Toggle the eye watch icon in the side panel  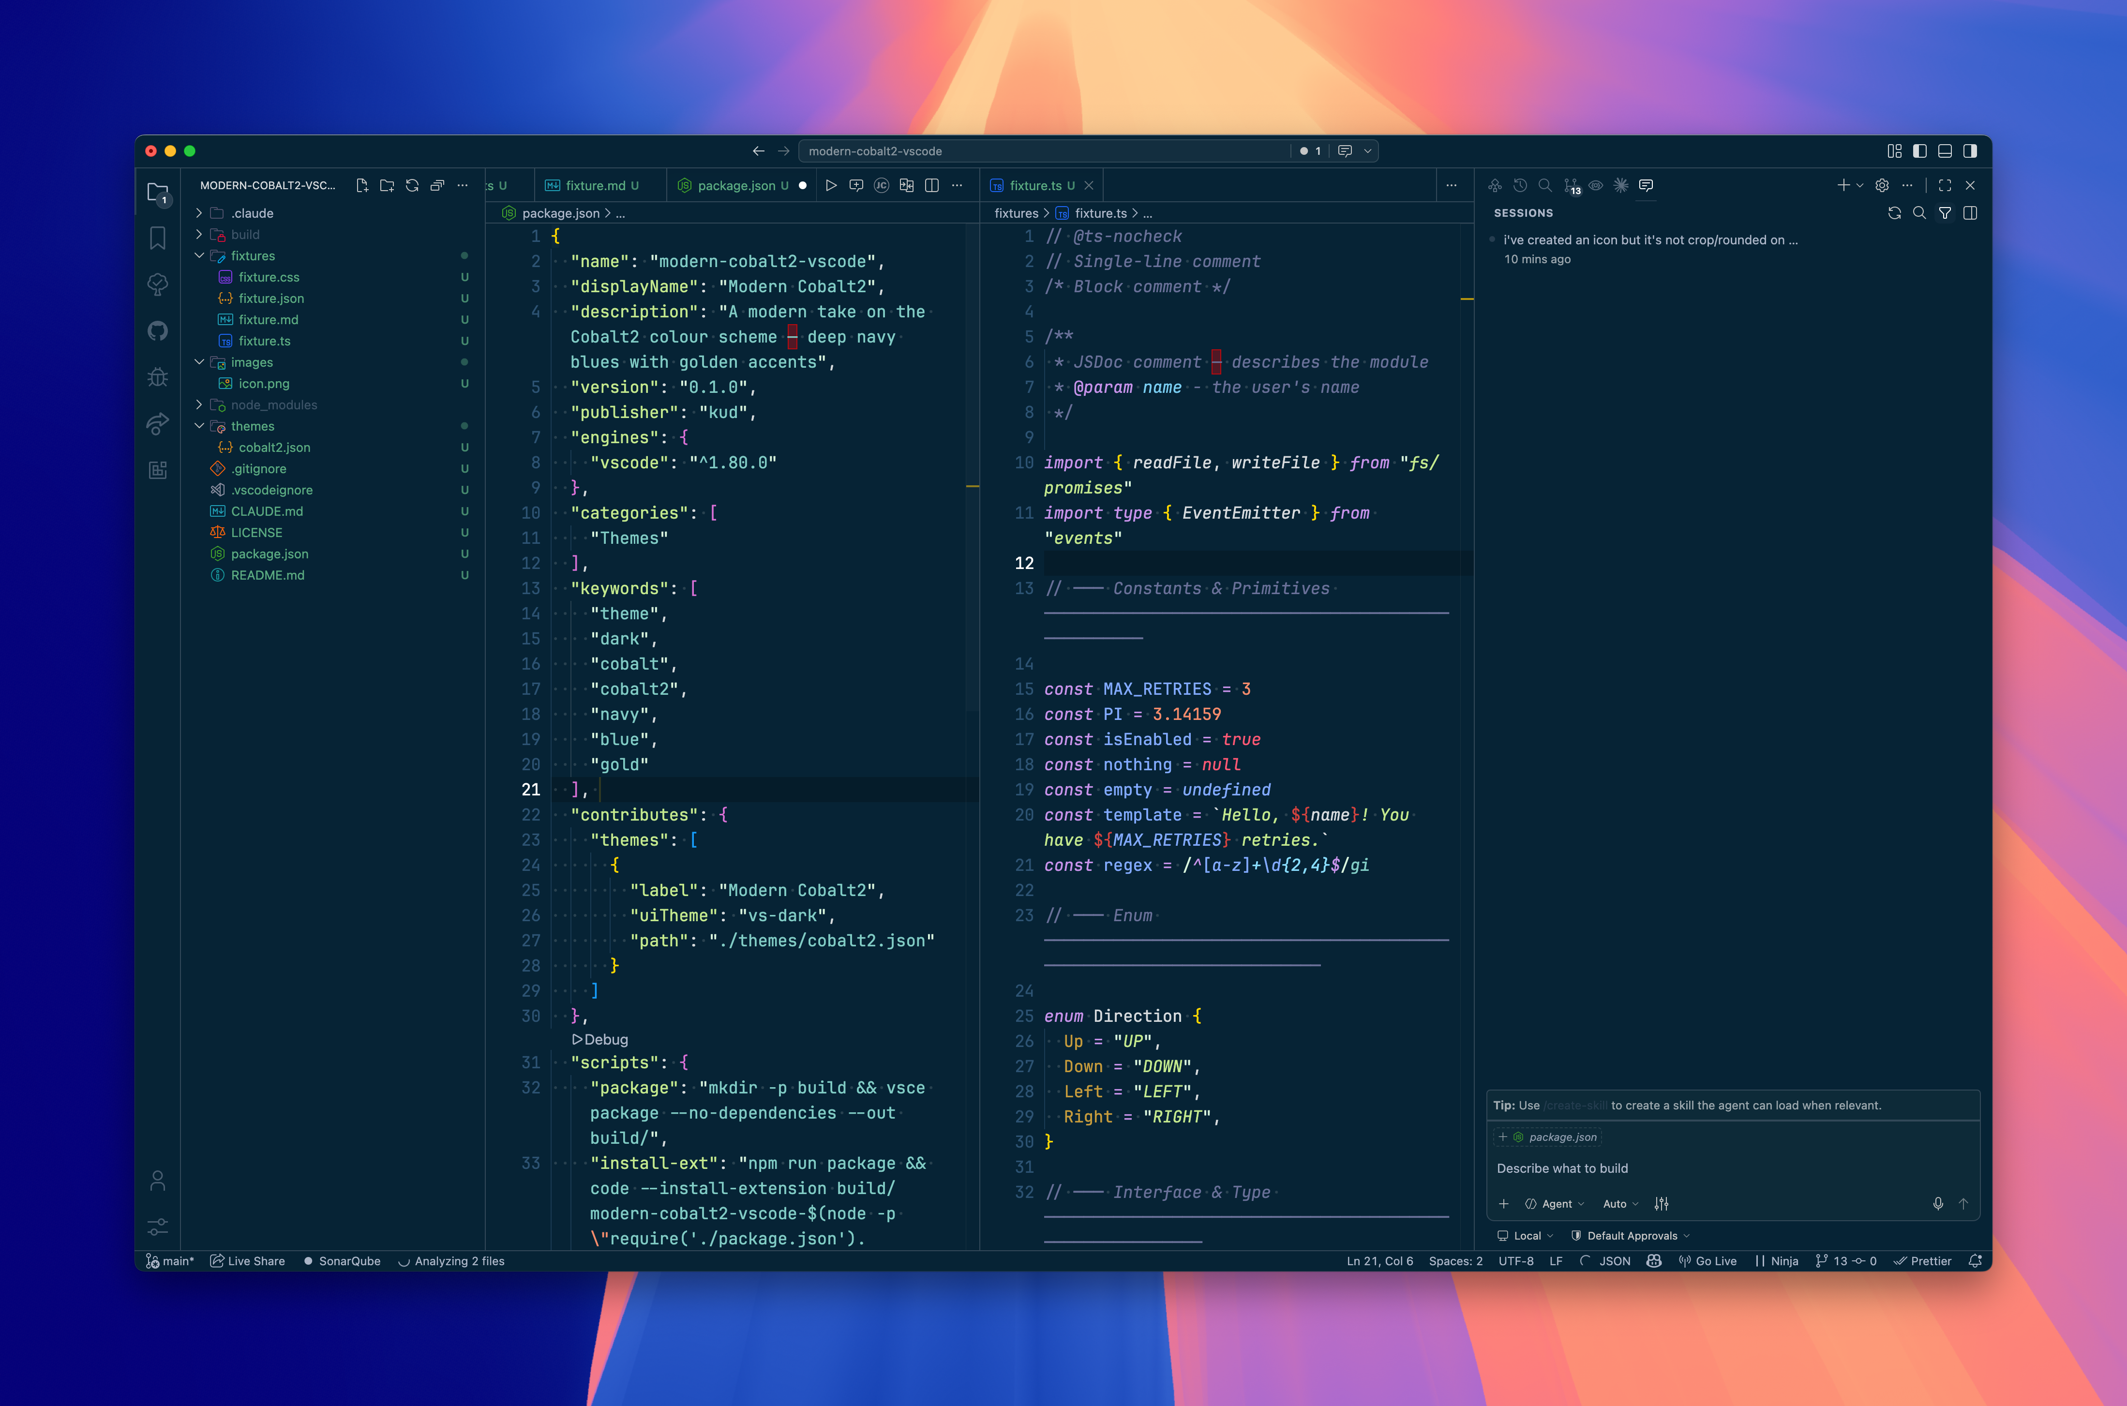pos(1595,186)
